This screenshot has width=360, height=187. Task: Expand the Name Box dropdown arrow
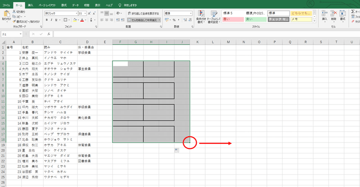(20, 34)
